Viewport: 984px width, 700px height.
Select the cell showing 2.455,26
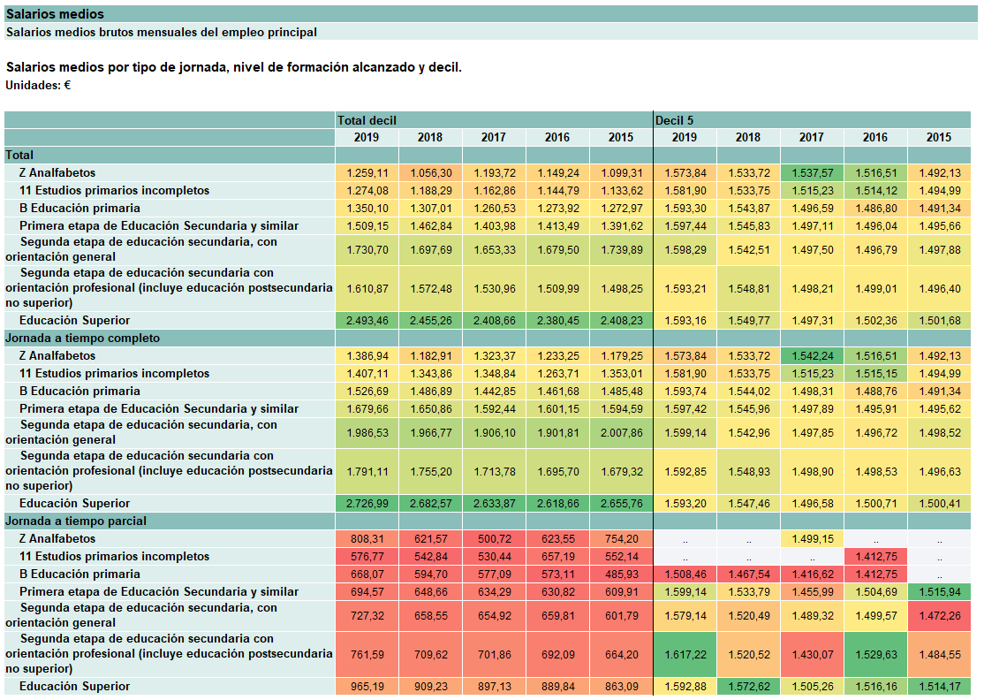click(x=430, y=321)
